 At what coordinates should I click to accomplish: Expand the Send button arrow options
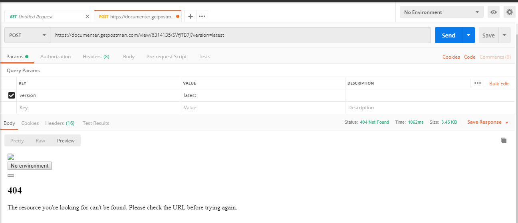[x=468, y=35]
